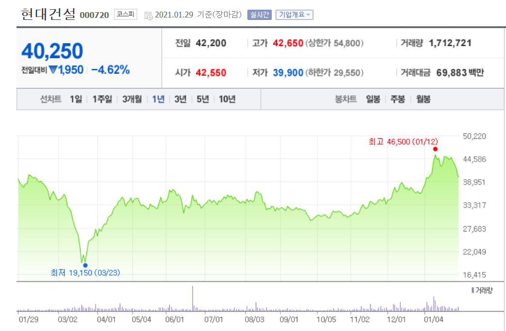This screenshot has width=506, height=331.
Task: Click the stock code 000720
Action: pyautogui.click(x=94, y=15)
